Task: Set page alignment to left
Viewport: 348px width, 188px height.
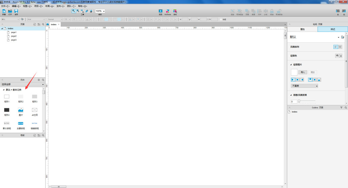Action: [x=335, y=47]
